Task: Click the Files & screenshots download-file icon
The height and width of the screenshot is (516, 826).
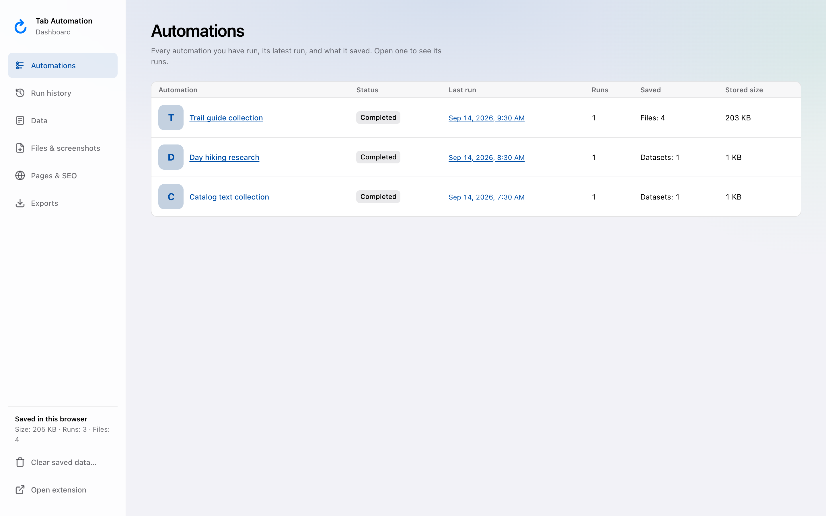Action: tap(20, 148)
